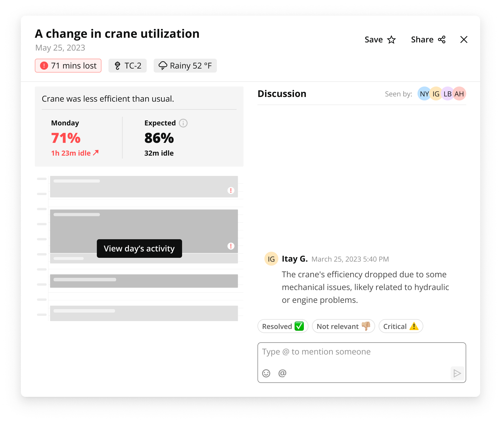
Task: Flag the insight as Critical
Action: click(401, 326)
